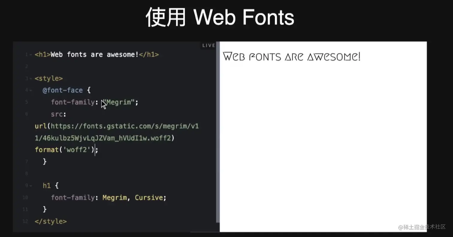Click the closing brace on line 7

point(45,162)
